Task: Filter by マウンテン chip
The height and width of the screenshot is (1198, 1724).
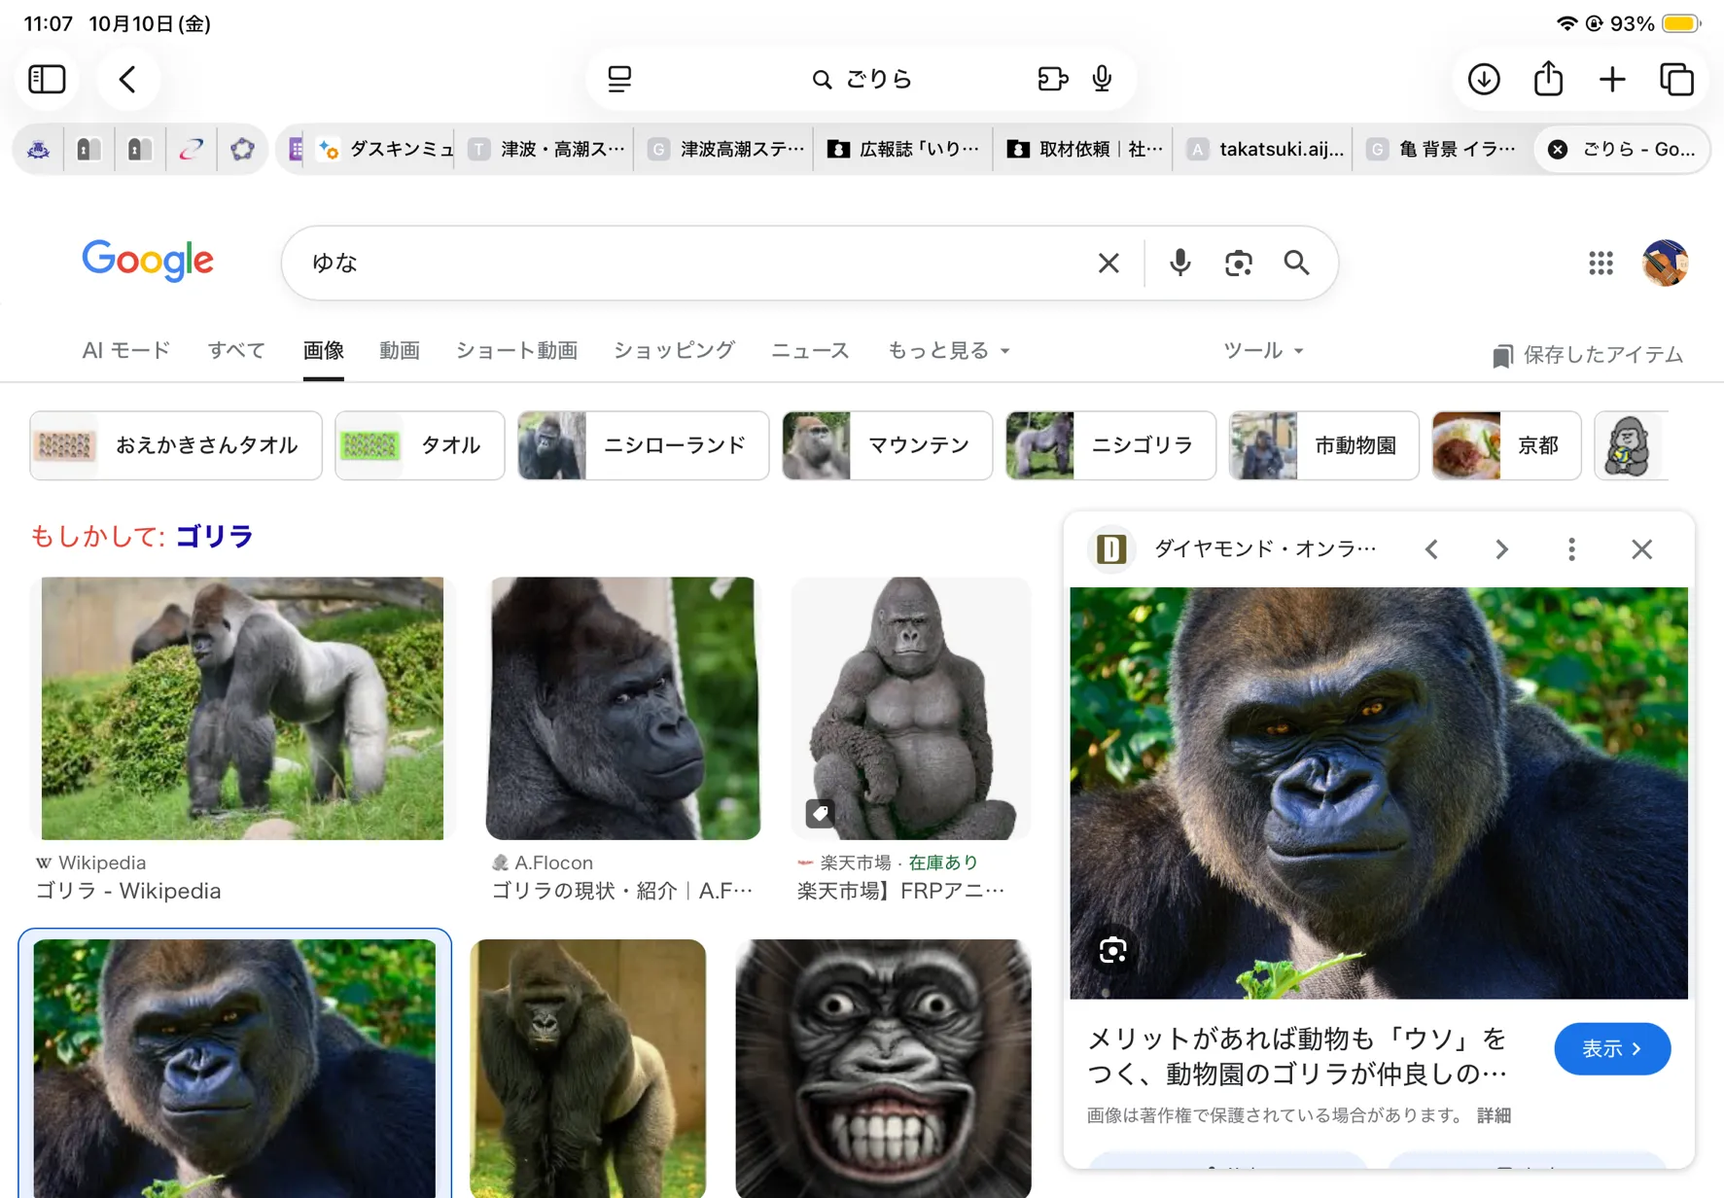Action: (x=887, y=445)
